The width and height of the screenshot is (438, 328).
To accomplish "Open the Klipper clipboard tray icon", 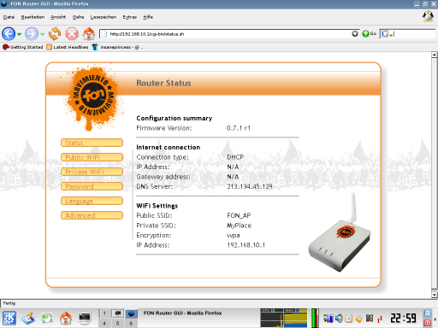I will pos(348,318).
